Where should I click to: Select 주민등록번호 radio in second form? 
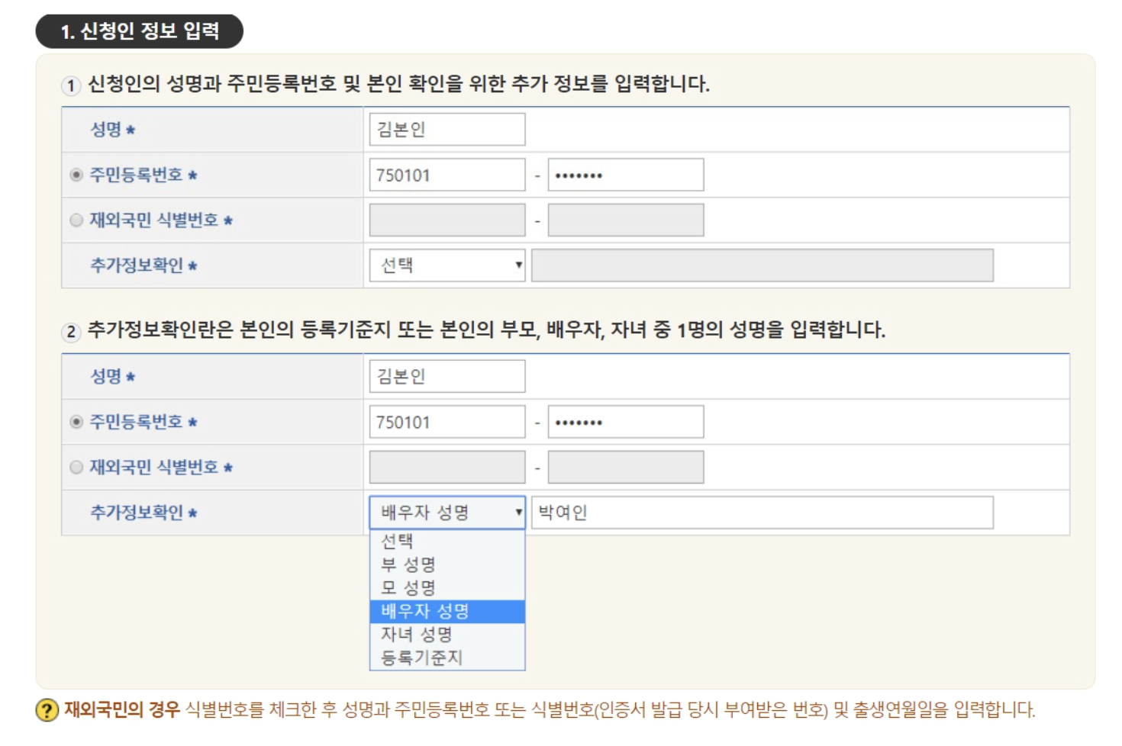coord(76,422)
